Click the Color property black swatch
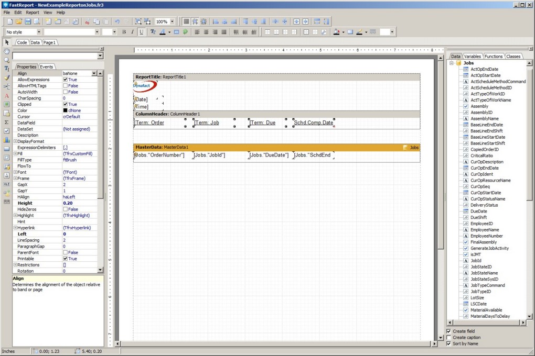Image resolution: width=535 pixels, height=356 pixels. [x=66, y=110]
